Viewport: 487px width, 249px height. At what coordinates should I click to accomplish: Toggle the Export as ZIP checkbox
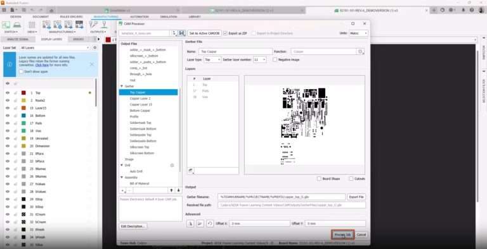coord(226,33)
